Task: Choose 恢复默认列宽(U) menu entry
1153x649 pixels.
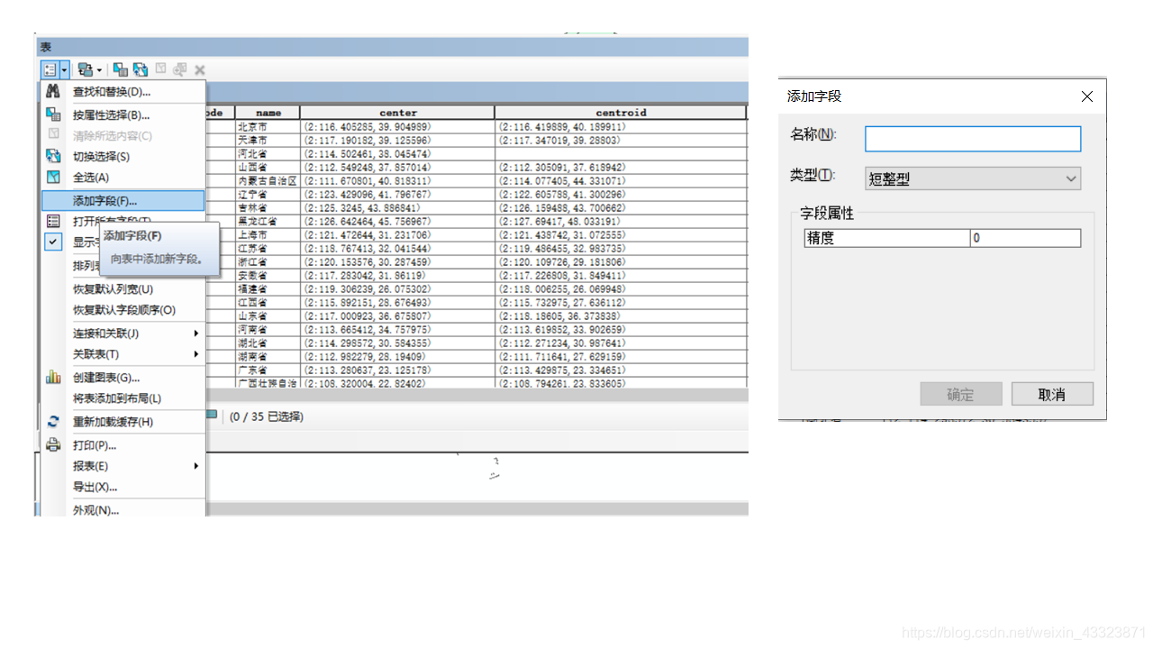Action: pos(123,288)
